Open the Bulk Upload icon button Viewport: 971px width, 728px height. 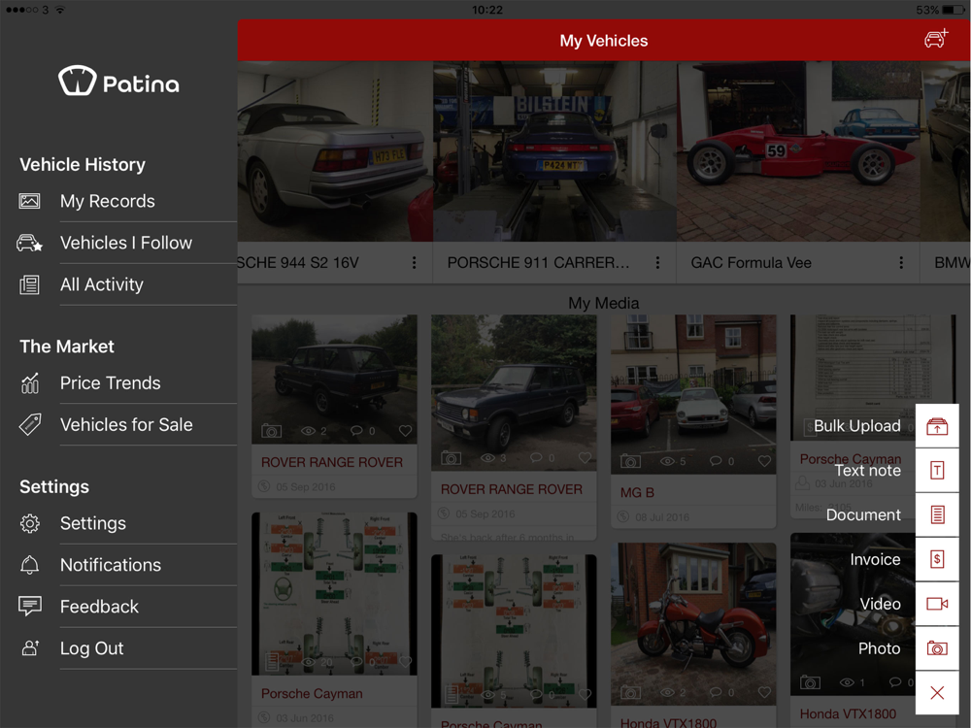(x=937, y=426)
